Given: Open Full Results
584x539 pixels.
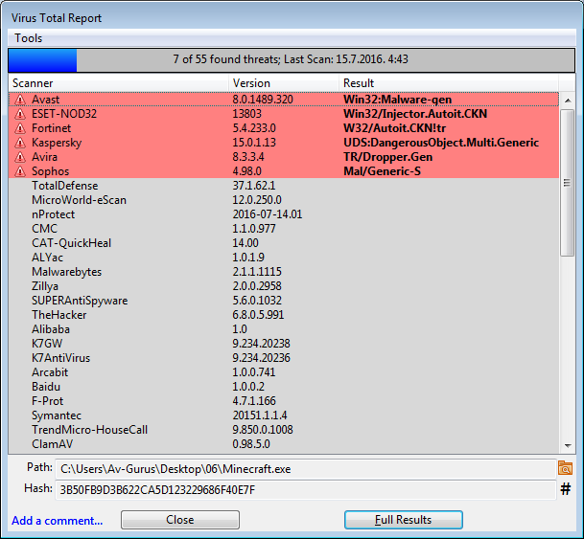Looking at the screenshot, I should [x=404, y=520].
